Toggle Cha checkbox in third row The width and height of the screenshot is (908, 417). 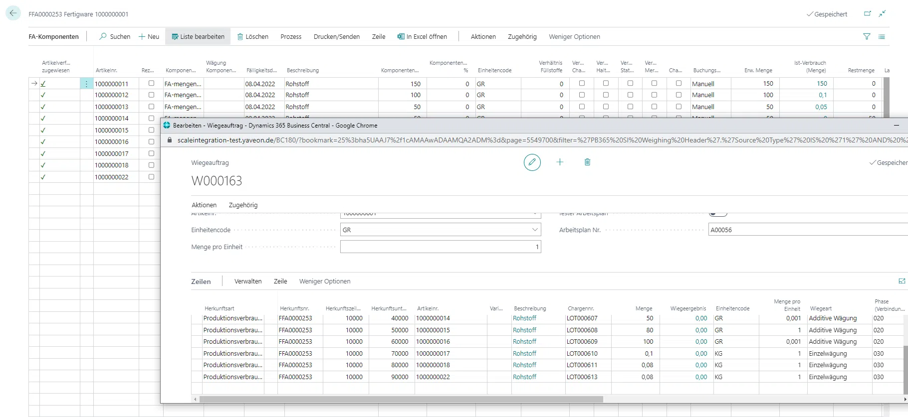coord(679,107)
